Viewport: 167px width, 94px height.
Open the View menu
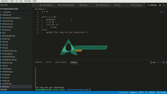pyautogui.click(x=12, y=1)
